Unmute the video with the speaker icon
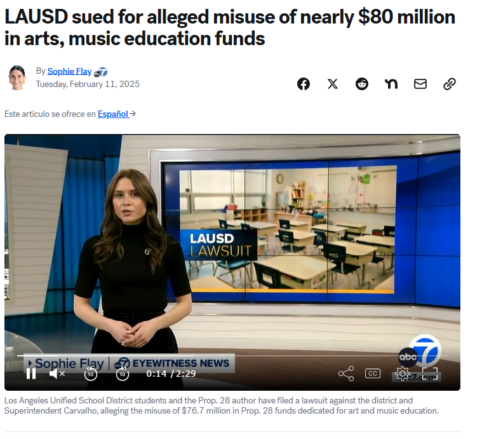The width and height of the screenshot is (482, 439). point(57,374)
